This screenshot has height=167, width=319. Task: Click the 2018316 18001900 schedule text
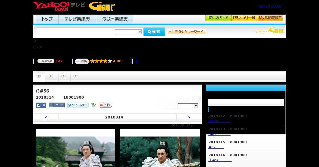(x=228, y=155)
